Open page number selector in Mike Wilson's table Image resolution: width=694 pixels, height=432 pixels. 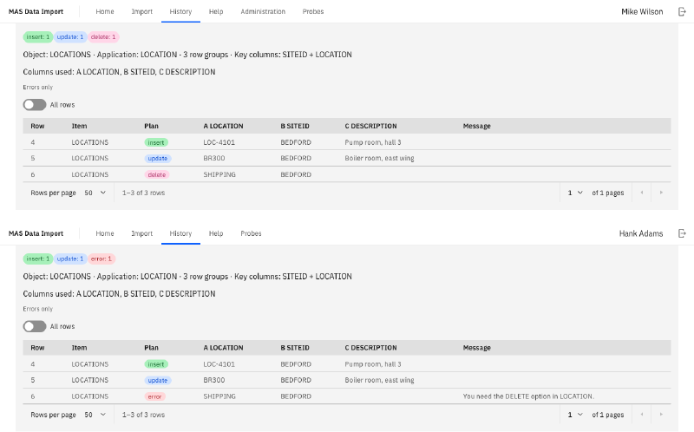[575, 193]
